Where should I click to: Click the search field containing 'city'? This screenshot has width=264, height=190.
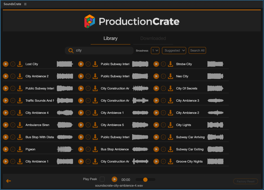tap(102, 50)
